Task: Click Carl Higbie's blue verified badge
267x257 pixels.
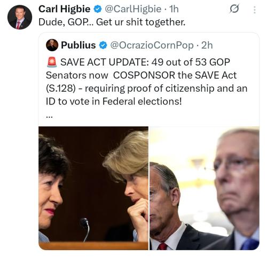Action: pyautogui.click(x=98, y=9)
